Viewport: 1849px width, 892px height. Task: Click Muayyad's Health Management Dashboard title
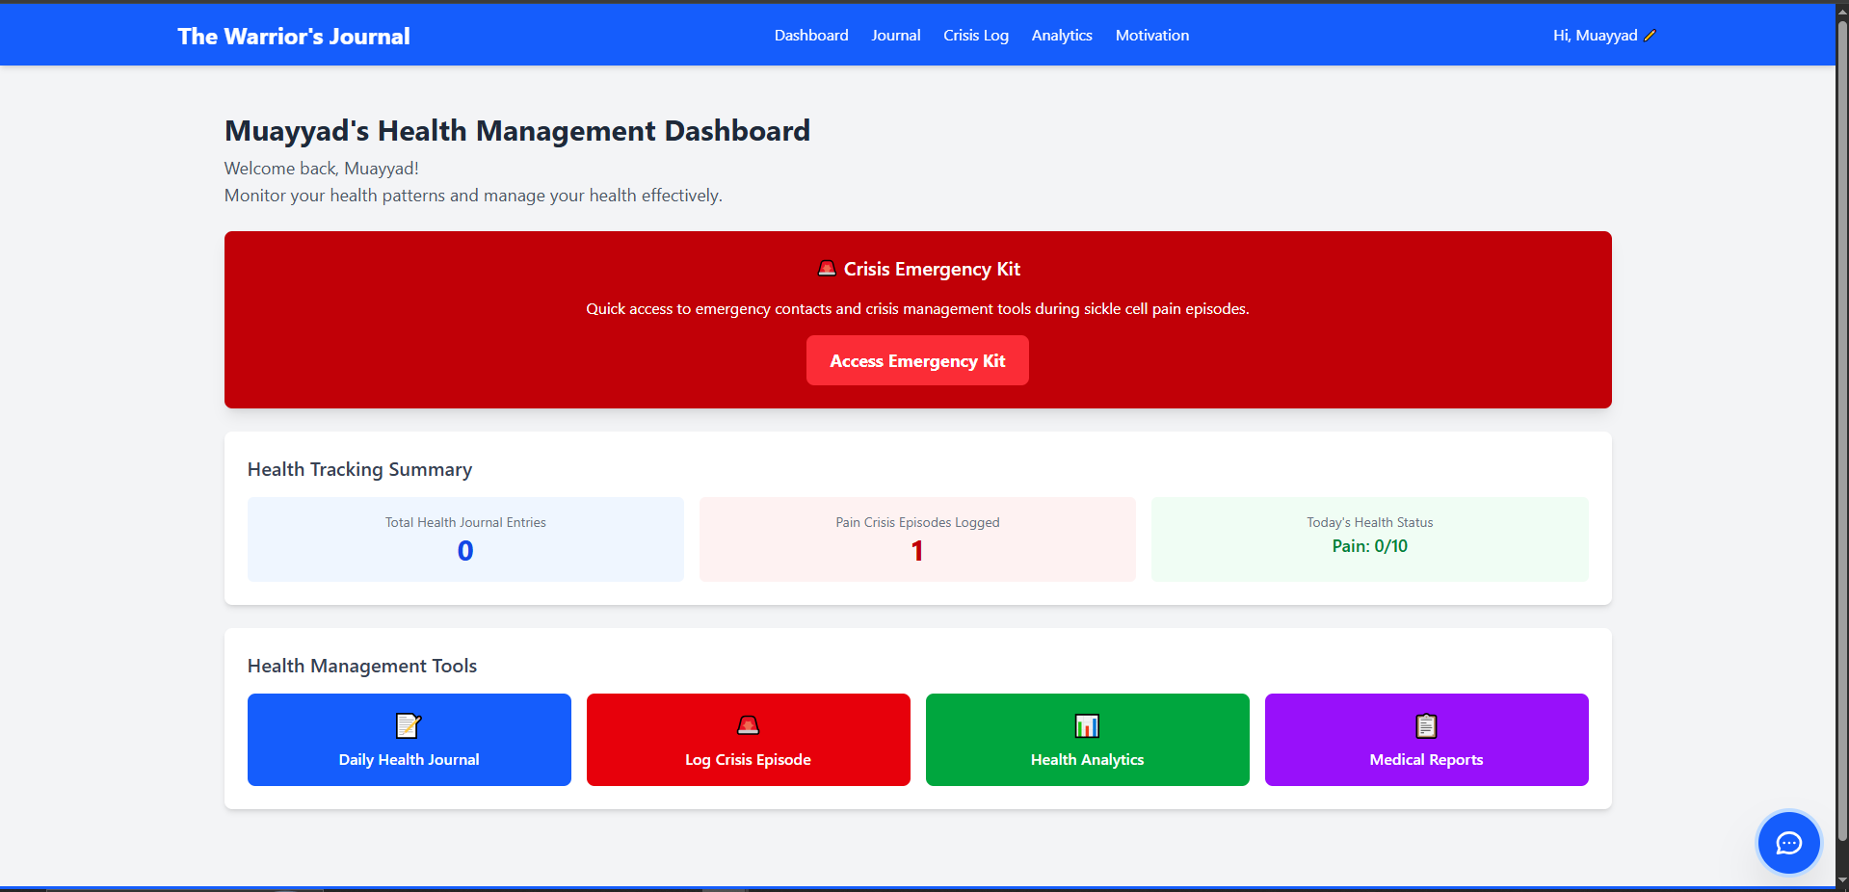pos(517,131)
